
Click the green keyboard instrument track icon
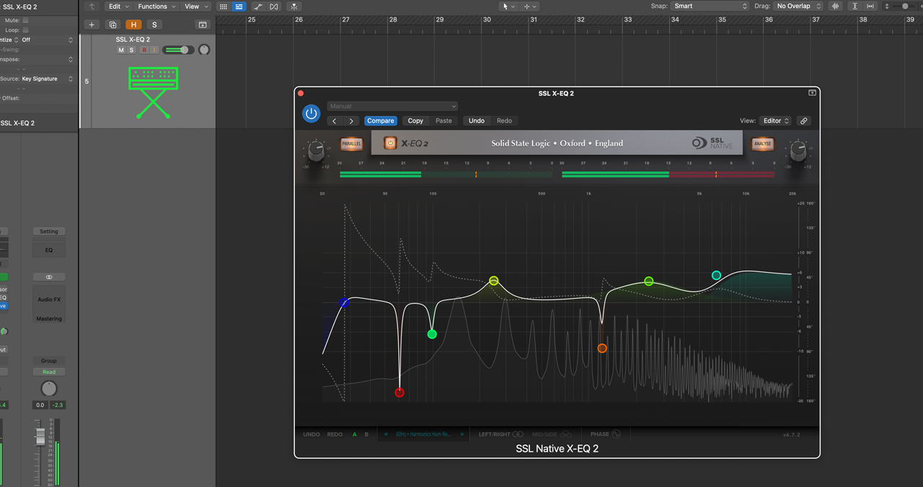(x=153, y=92)
